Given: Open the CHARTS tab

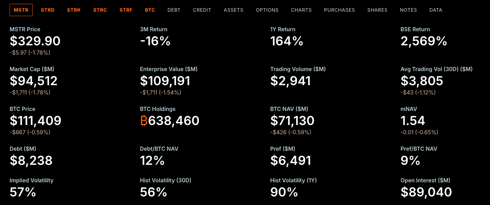Looking at the screenshot, I should [x=301, y=10].
